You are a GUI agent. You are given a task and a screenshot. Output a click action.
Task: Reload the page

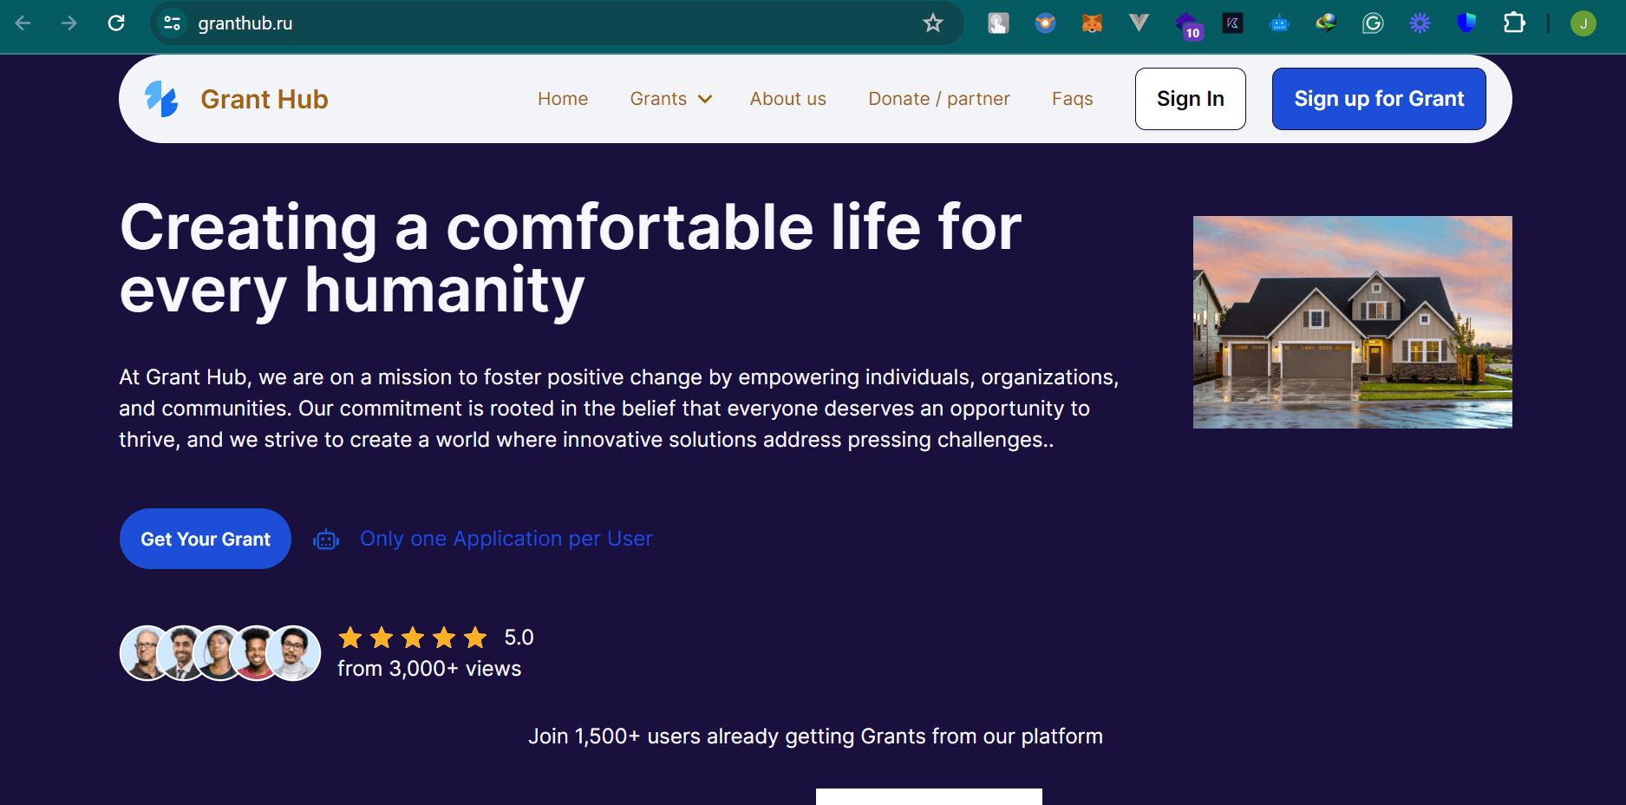coord(116,23)
